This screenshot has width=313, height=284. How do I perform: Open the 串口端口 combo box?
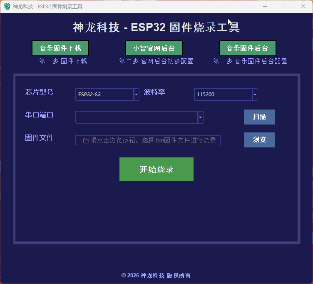139,117
